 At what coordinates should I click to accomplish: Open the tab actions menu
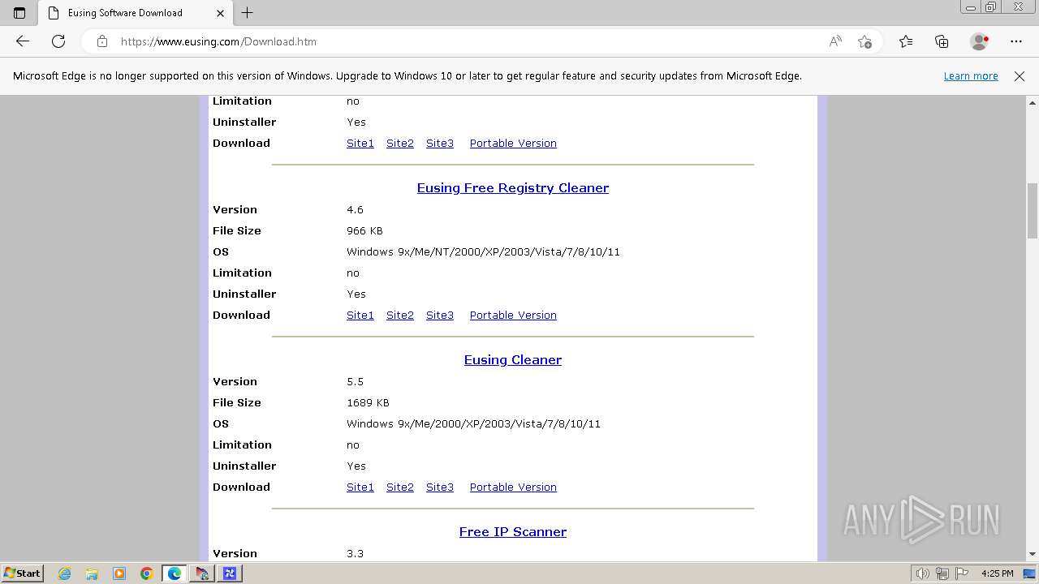click(19, 13)
